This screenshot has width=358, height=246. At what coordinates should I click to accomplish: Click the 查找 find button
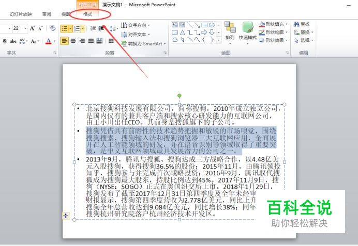[x=302, y=24]
